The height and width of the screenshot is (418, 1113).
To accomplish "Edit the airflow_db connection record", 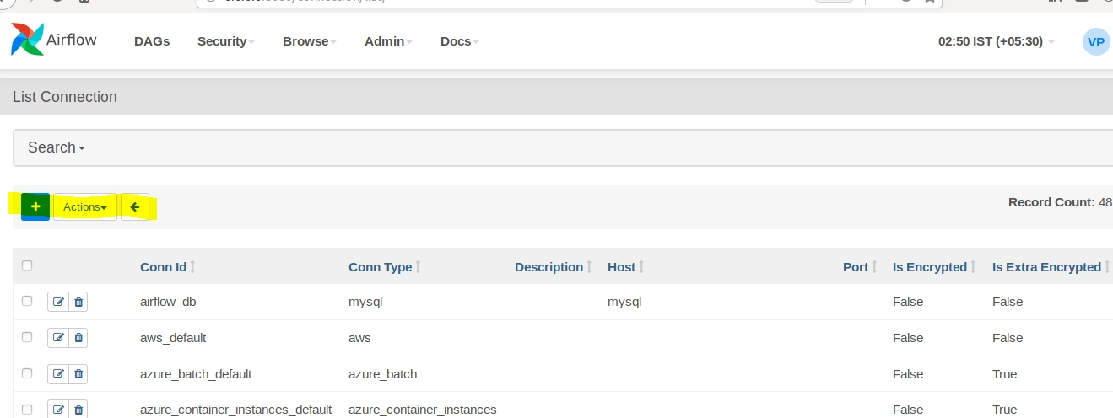I will (x=58, y=302).
